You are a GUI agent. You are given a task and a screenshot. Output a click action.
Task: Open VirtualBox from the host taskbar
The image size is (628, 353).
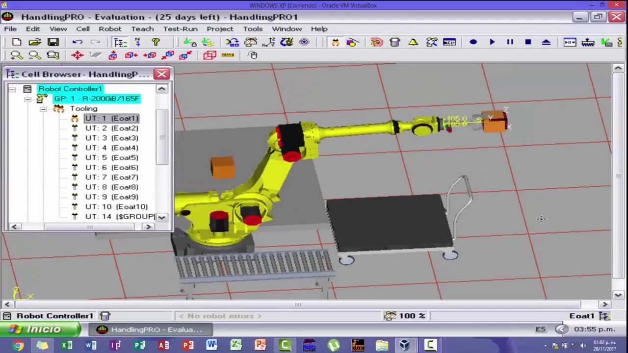pyautogui.click(x=405, y=346)
